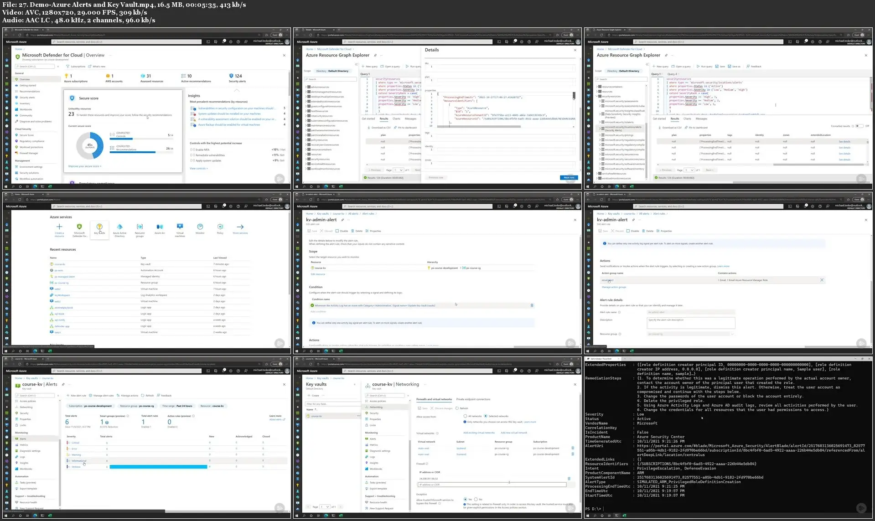Expand the microsoft.security/pricings tree node

point(601,135)
